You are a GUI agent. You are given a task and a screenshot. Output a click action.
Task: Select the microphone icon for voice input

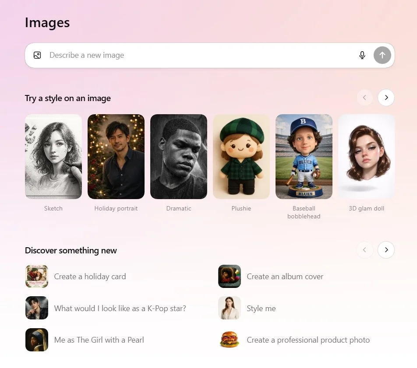click(x=362, y=55)
